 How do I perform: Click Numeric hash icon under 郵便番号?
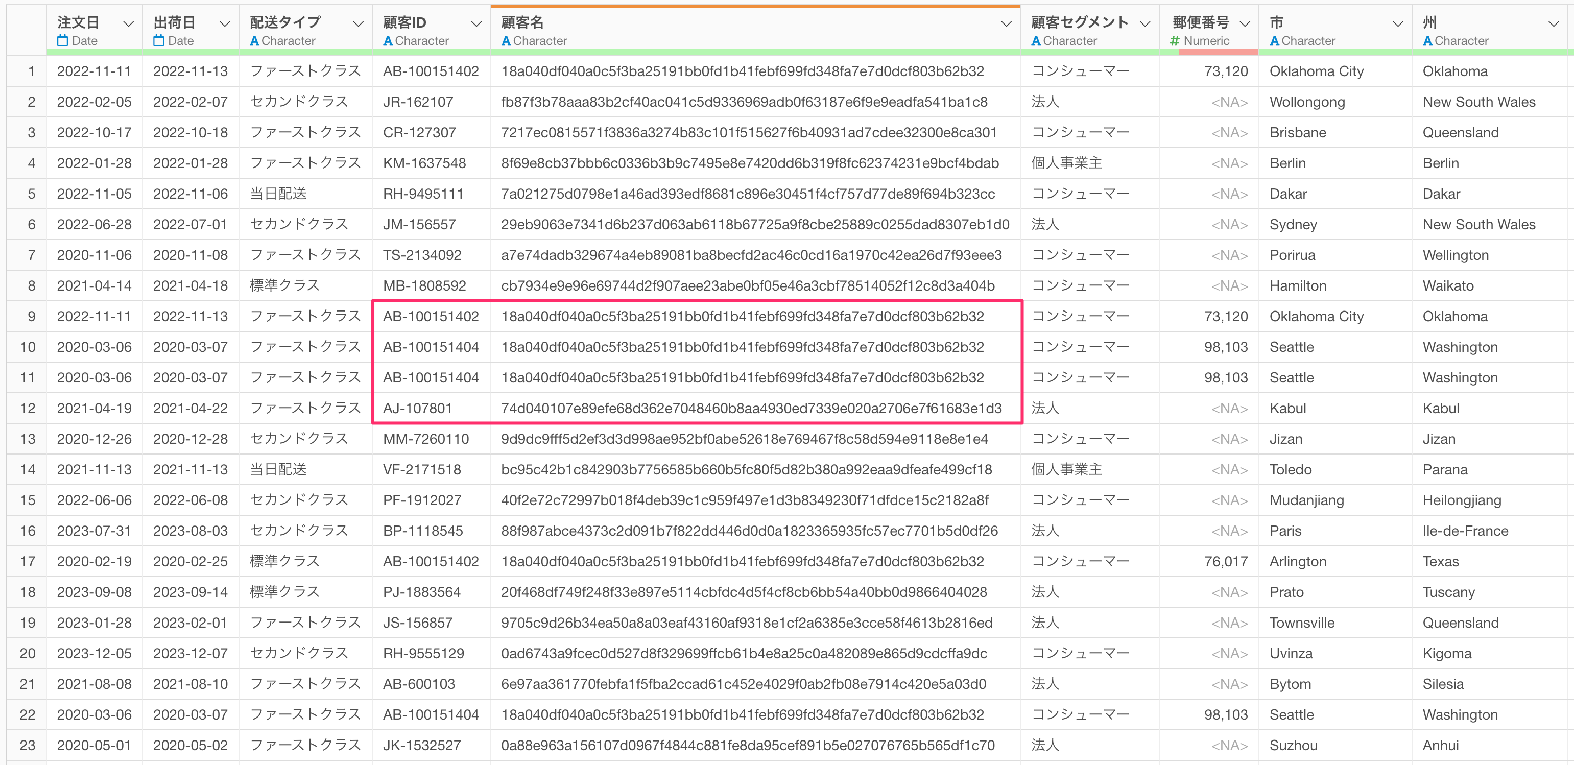tap(1174, 41)
